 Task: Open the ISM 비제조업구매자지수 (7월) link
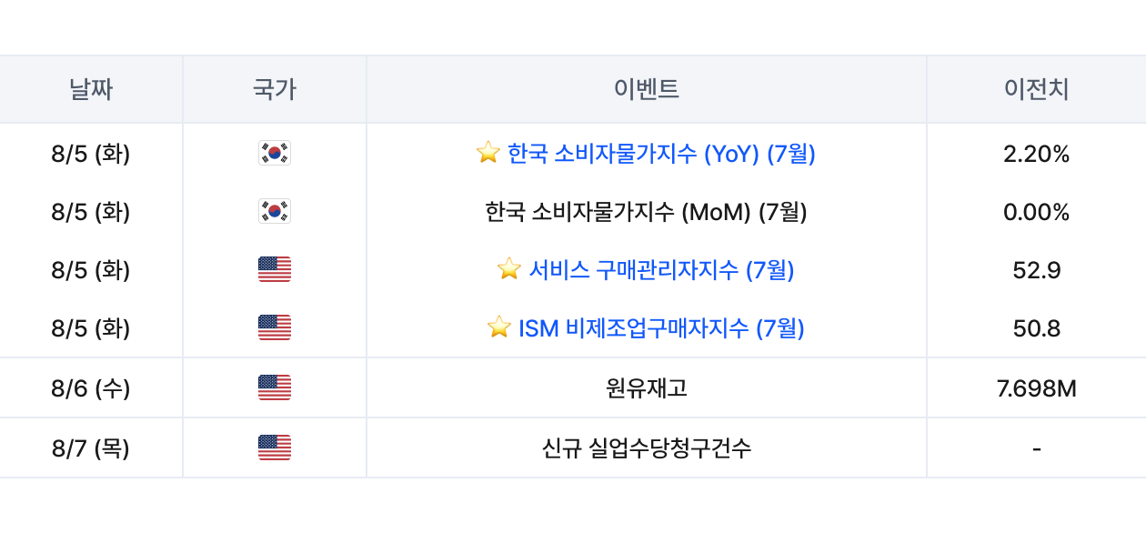(662, 327)
